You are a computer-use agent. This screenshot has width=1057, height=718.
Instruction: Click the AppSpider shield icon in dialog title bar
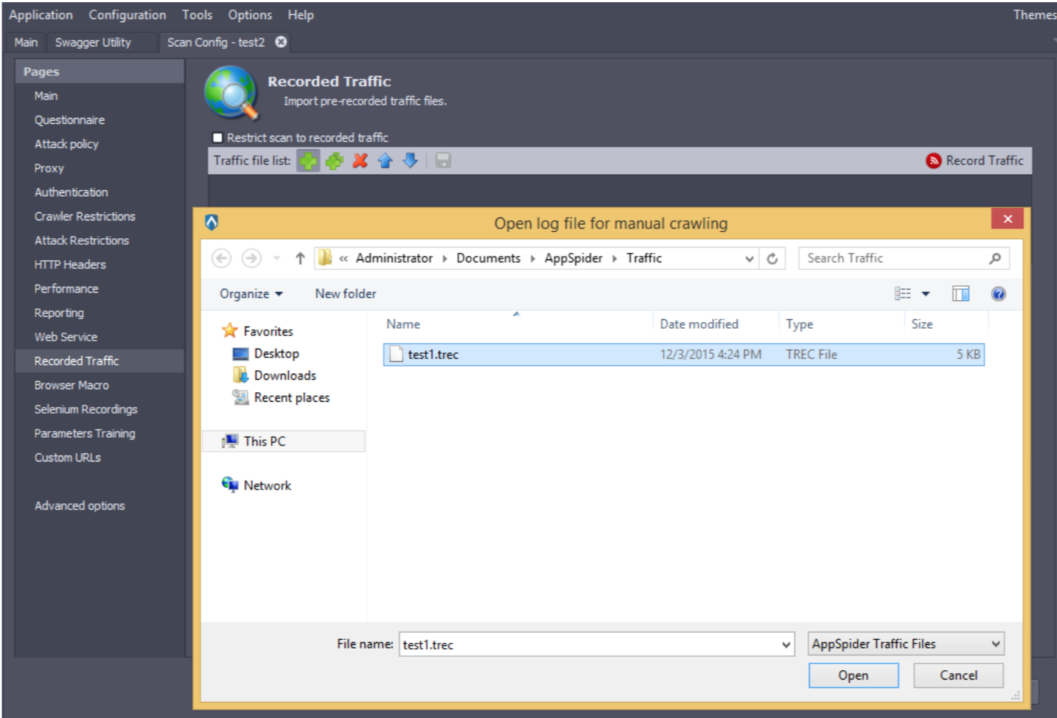coord(212,222)
